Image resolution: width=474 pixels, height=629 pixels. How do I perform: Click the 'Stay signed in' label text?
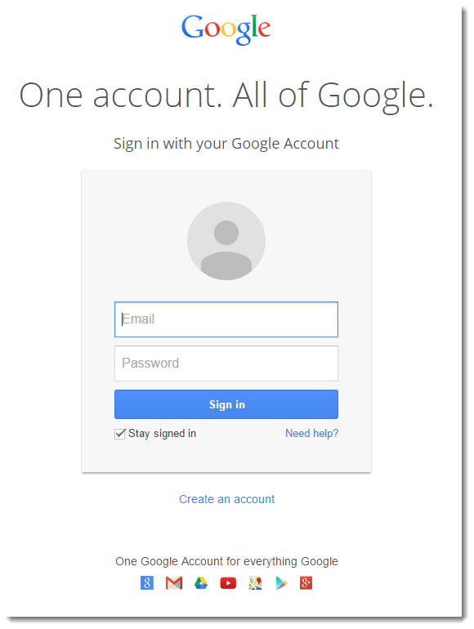pyautogui.click(x=162, y=433)
